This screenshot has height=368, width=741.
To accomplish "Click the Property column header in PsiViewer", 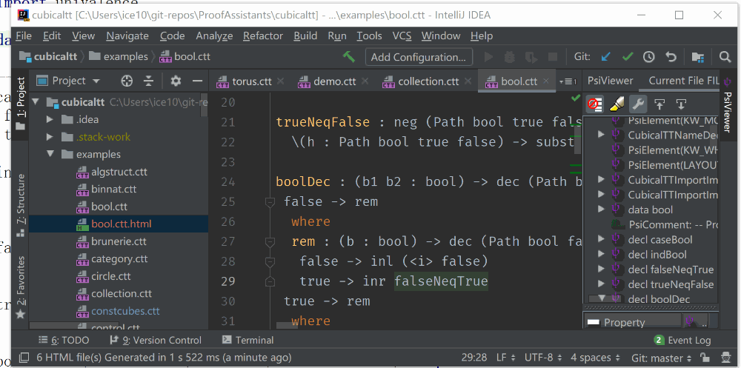I will pos(634,322).
